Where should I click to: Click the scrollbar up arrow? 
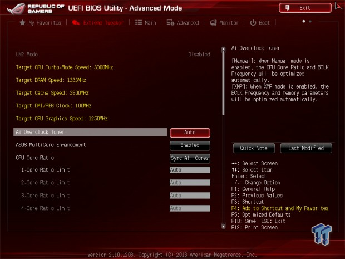(x=224, y=49)
